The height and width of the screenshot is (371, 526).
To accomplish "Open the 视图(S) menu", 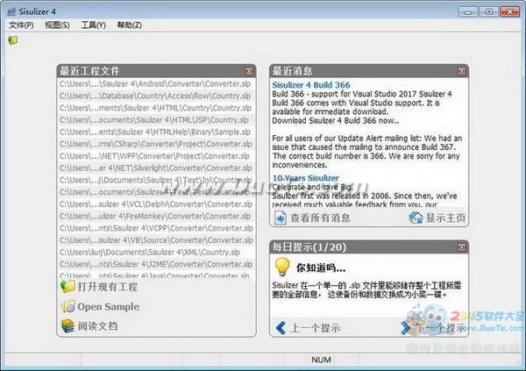I will (x=57, y=25).
